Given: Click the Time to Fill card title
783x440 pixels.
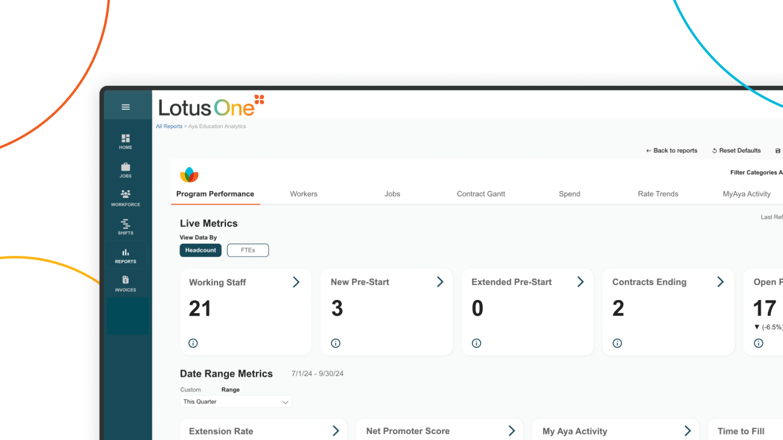Looking at the screenshot, I should 741,431.
